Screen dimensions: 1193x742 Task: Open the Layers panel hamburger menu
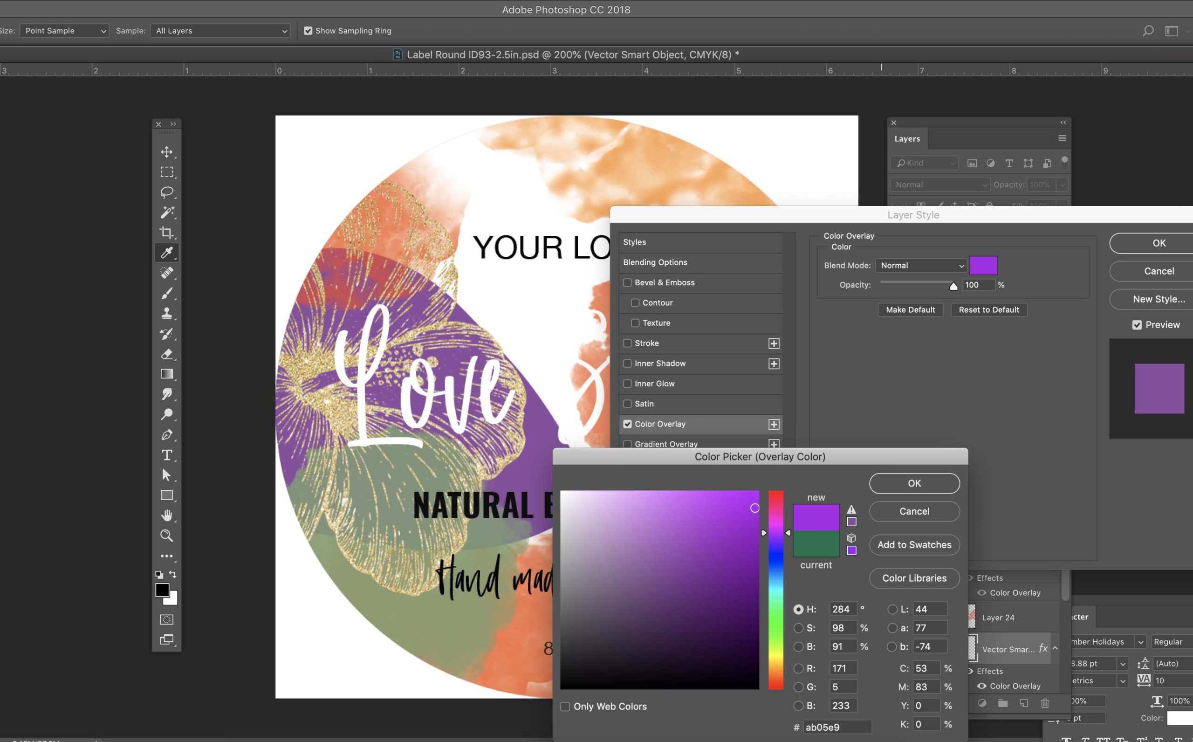[1063, 138]
